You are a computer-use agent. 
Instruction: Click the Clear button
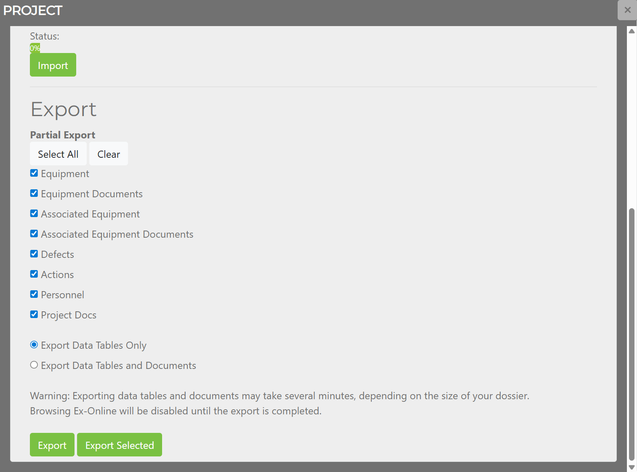pyautogui.click(x=109, y=154)
